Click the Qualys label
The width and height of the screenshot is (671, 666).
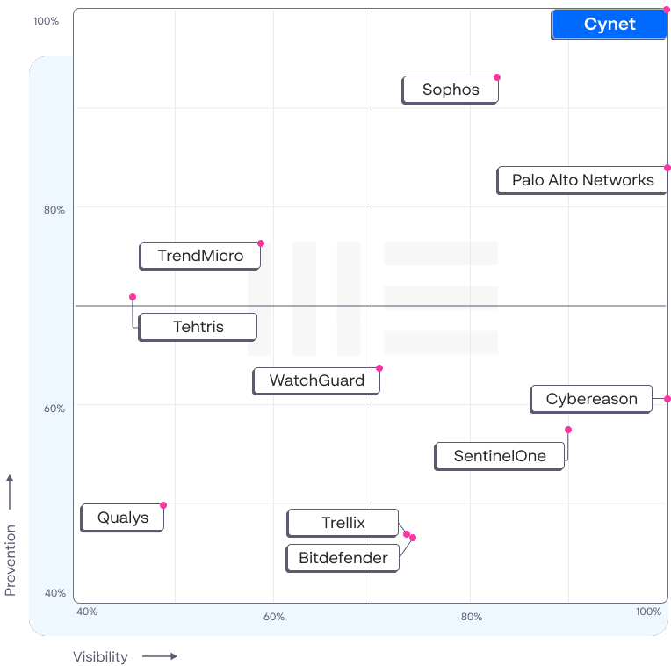[x=123, y=518]
